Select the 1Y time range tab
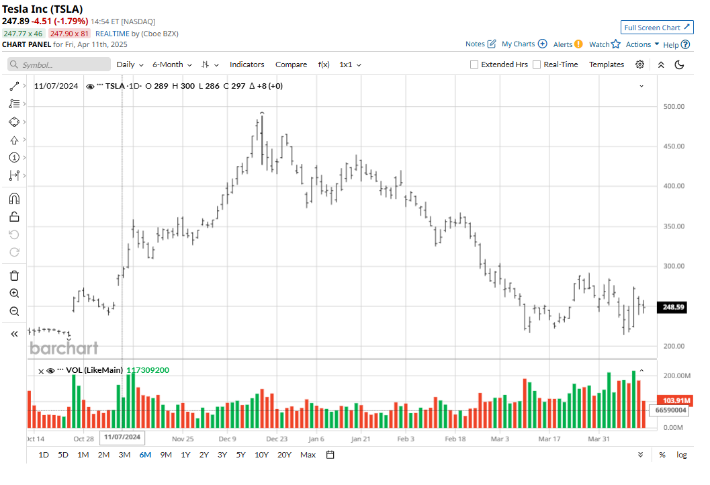 (x=185, y=455)
